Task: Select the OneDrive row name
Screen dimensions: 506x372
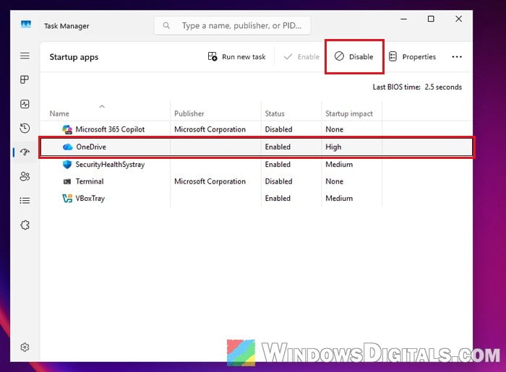Action: tap(91, 147)
